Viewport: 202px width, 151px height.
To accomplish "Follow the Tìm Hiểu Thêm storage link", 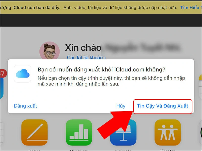I will [191, 8].
